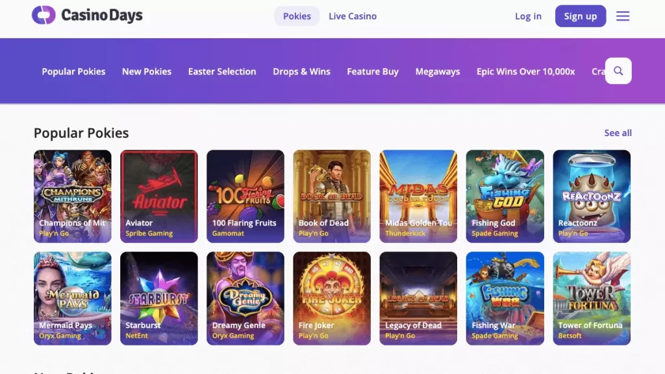Open the Fishing God game thumbnail

click(505, 196)
